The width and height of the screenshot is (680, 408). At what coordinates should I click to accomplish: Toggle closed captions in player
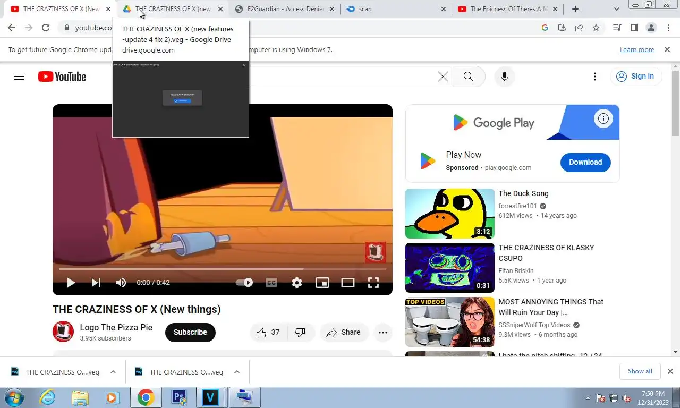point(271,283)
